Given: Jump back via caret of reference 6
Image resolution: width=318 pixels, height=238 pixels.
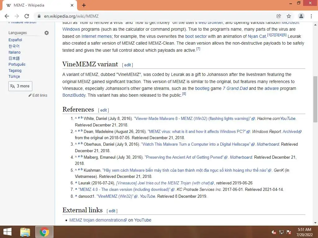Looking at the screenshot, I should coord(76,183).
